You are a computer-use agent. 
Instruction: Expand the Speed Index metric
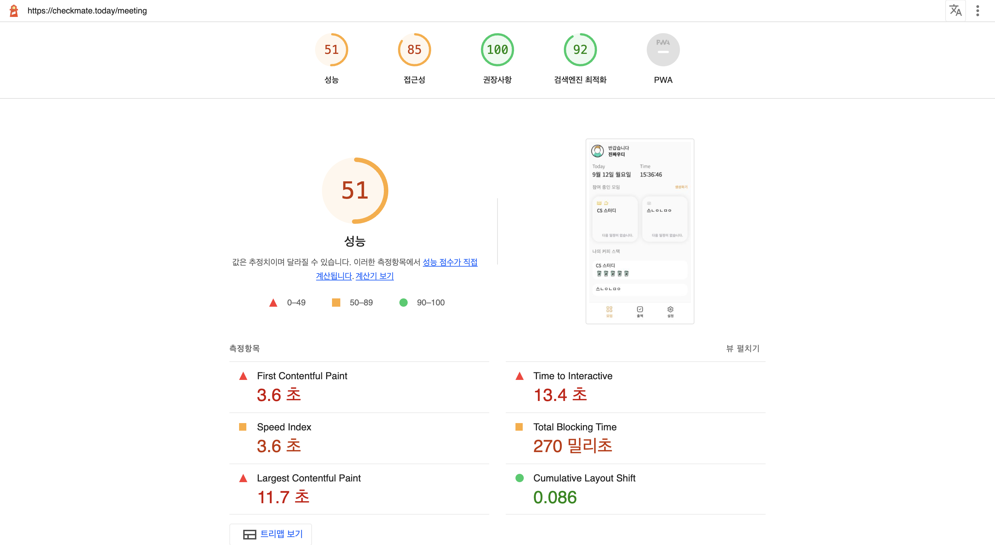(284, 427)
